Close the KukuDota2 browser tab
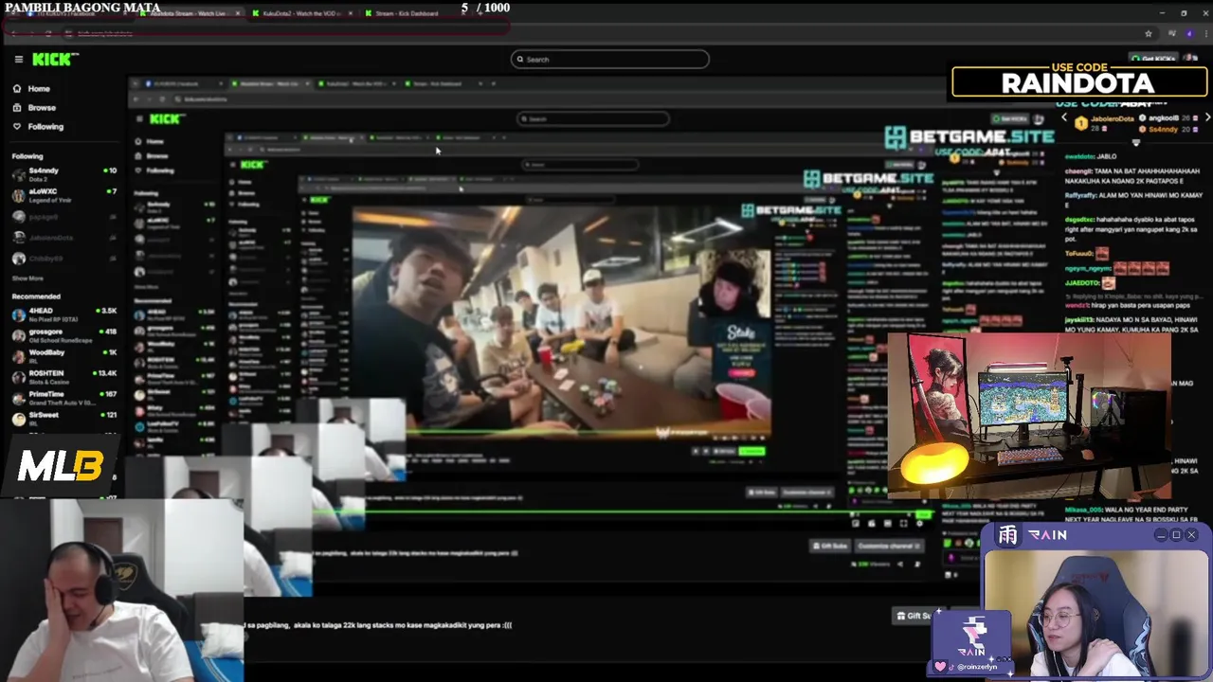Screen dimensions: 1213x682 (x=351, y=14)
